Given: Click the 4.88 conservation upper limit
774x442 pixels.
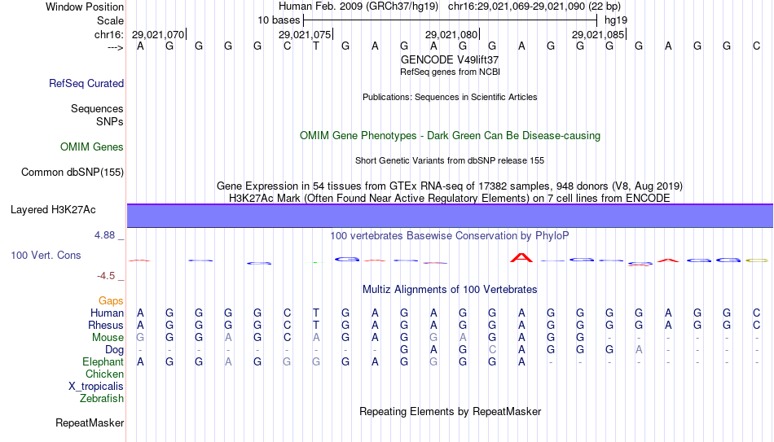Looking at the screenshot, I should 104,235.
